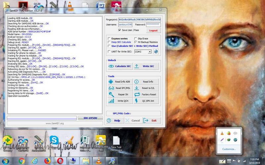Open Help in SamKEY

(x=115, y=120)
